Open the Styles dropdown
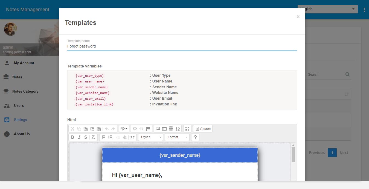Viewport: 369px width, 189px height. point(150,137)
